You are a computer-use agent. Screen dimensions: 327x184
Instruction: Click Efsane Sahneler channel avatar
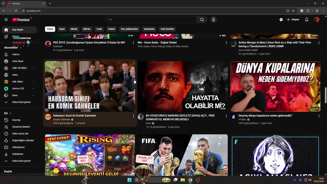pyautogui.click(x=48, y=117)
